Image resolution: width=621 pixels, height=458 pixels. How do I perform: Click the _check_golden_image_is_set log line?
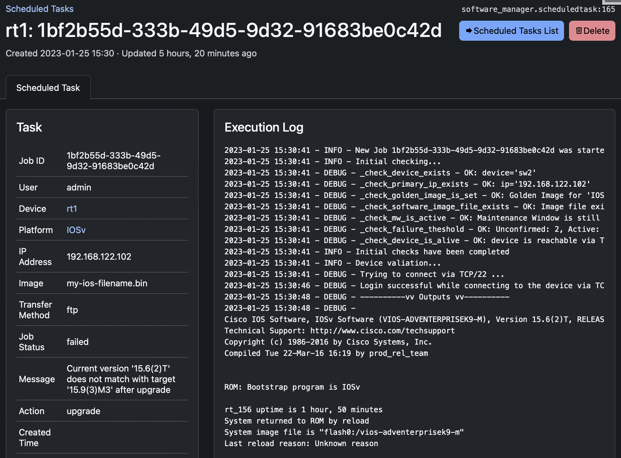click(414, 195)
